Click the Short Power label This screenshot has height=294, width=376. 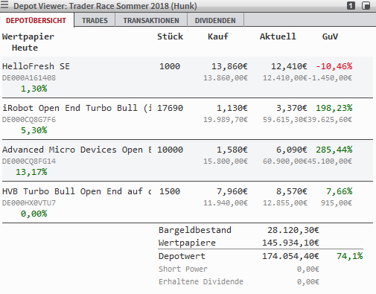click(183, 269)
